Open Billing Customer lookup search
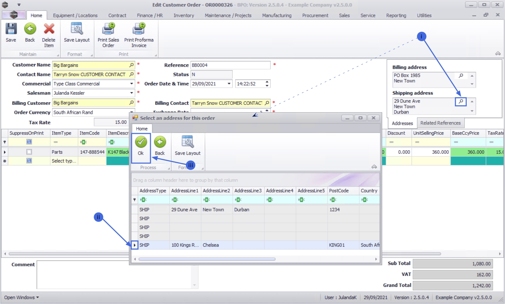The image size is (505, 304). tap(132, 103)
